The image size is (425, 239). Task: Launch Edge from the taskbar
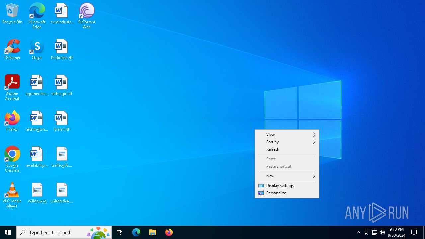136,232
